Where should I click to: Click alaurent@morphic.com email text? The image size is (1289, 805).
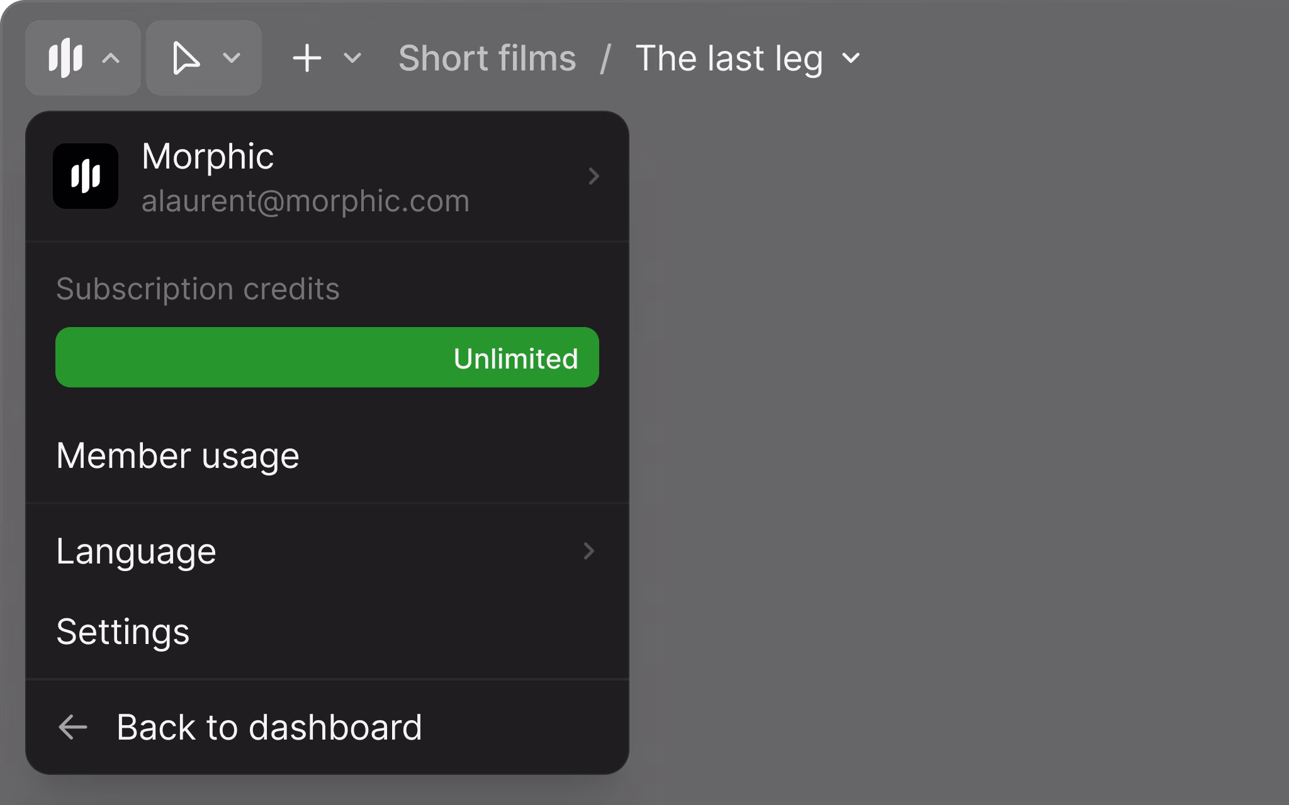tap(305, 201)
